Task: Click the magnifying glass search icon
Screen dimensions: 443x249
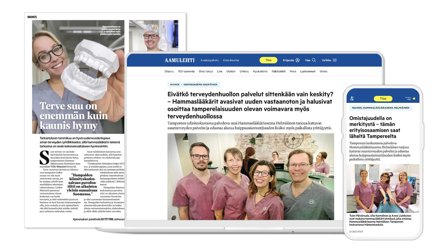Action: point(314,60)
